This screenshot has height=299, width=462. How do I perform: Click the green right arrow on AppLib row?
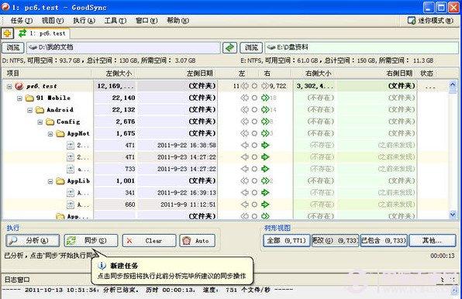pyautogui.click(x=265, y=181)
